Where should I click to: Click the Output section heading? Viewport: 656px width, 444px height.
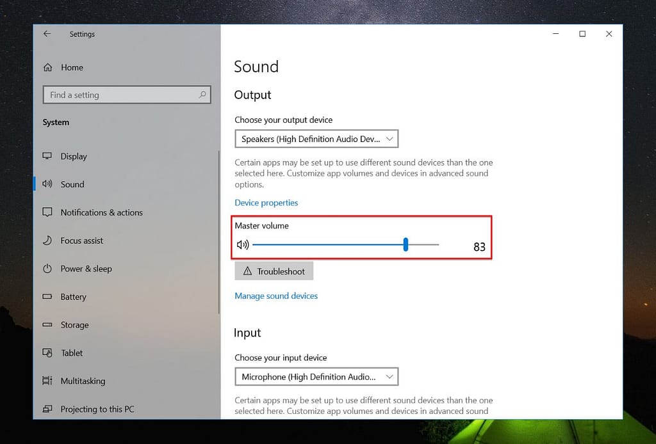point(252,95)
